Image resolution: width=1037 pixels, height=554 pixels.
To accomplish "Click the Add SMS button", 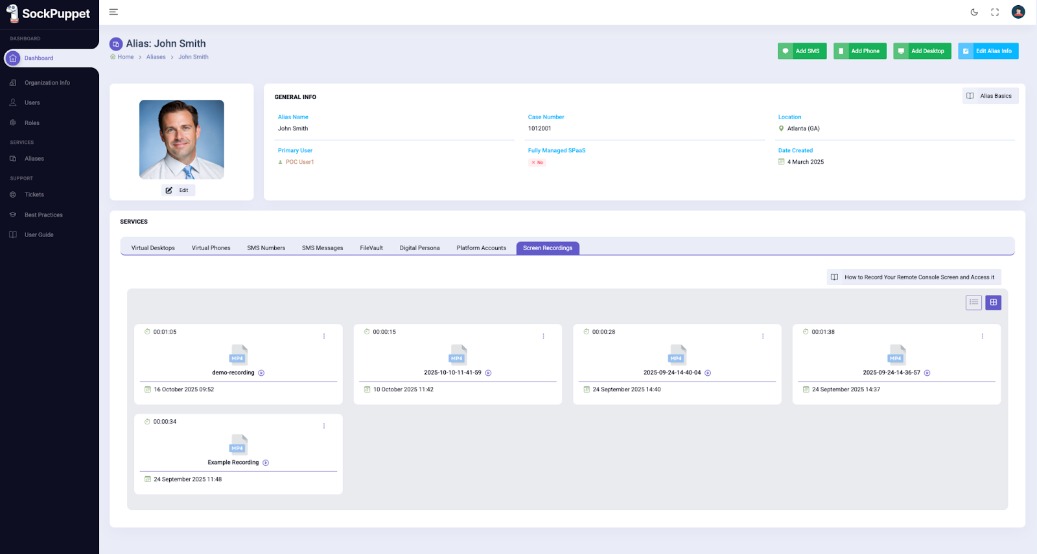I will coord(802,51).
